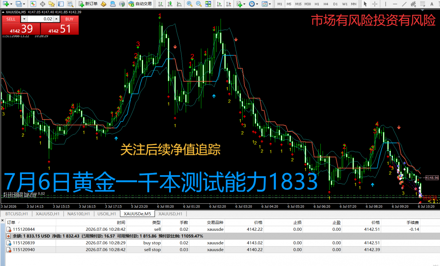
Task: Select the equidistant channel tool
Action: [413, 4]
